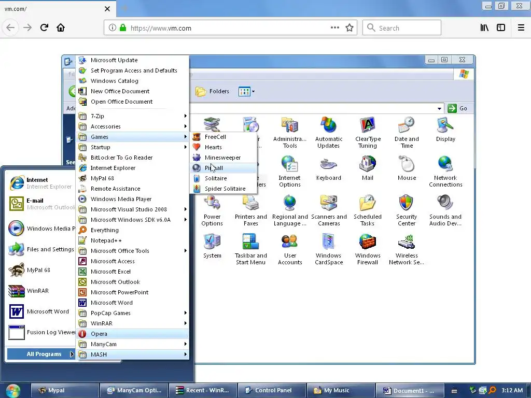Launch Pinball from Games menu
The width and height of the screenshot is (531, 398).
click(x=223, y=168)
